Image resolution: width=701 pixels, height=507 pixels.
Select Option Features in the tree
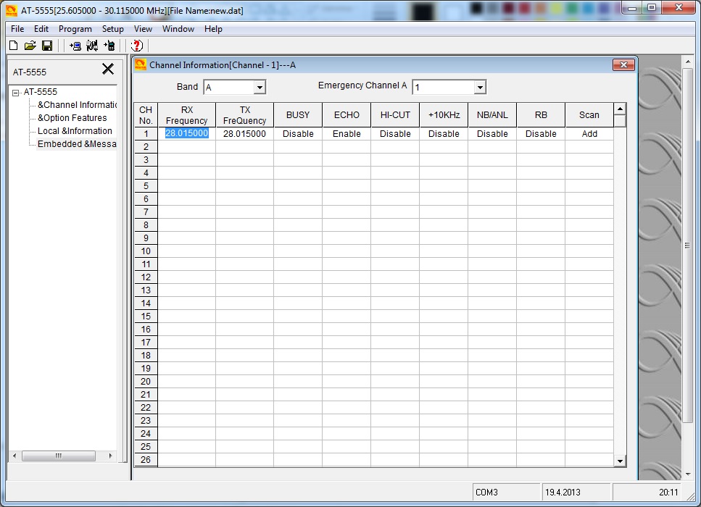pyautogui.click(x=72, y=118)
